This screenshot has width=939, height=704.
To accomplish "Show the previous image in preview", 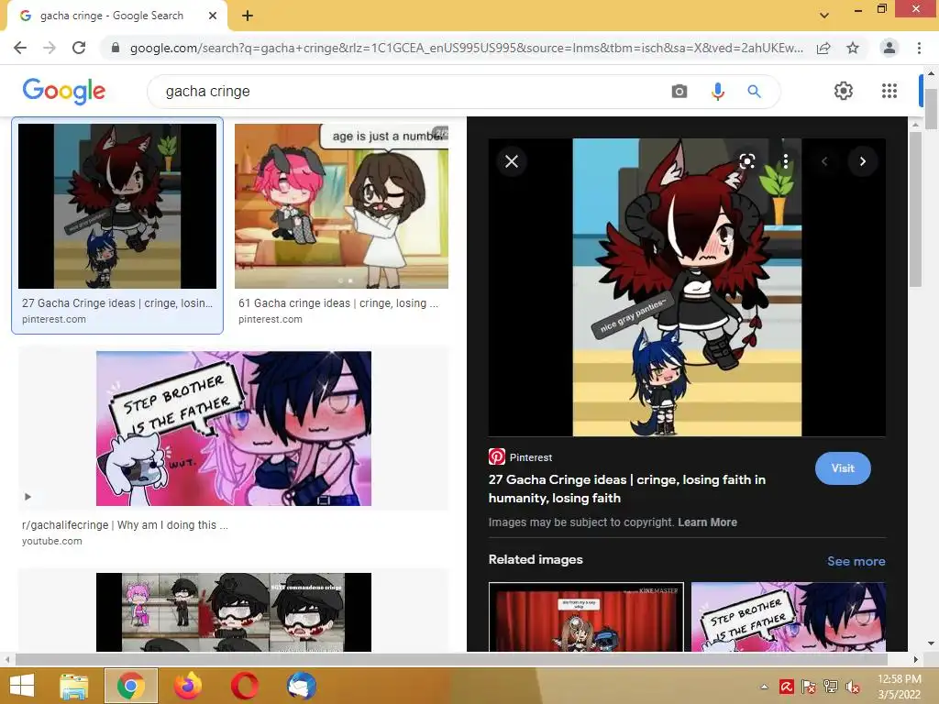I will [824, 161].
